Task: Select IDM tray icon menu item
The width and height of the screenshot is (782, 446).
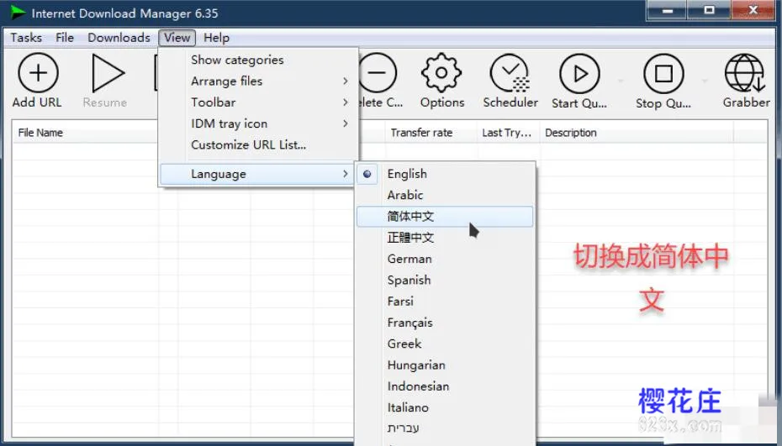Action: (x=258, y=123)
